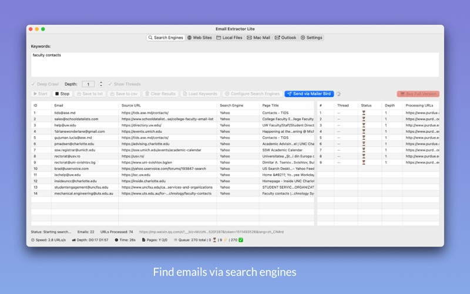Viewport: 470px width, 294px height.
Task: Click the Depth D0:17 D1:57 status entry
Action: (90, 240)
